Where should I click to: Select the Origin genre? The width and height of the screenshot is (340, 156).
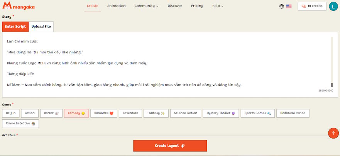pos(11,113)
